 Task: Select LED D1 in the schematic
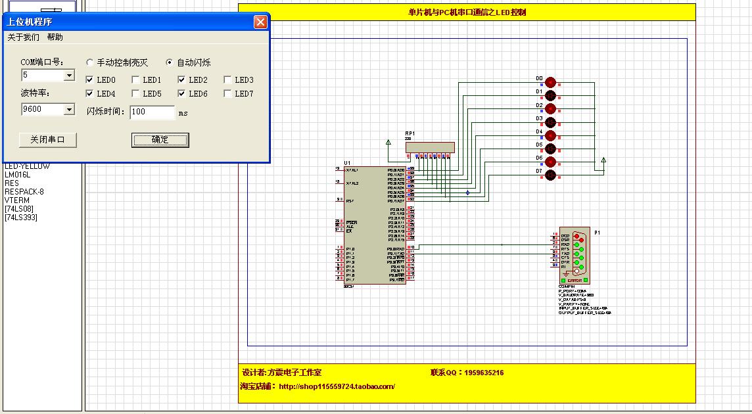550,95
